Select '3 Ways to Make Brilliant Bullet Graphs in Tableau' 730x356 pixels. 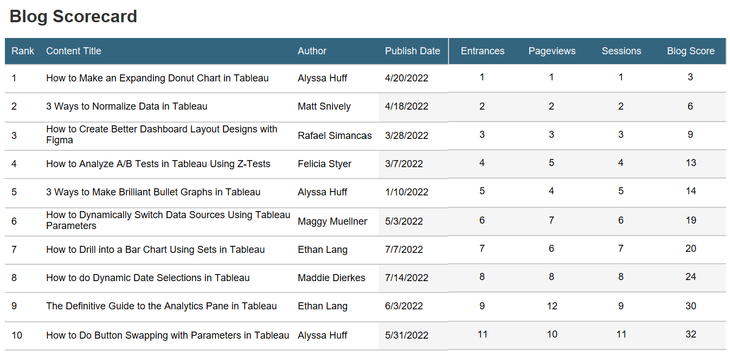pyautogui.click(x=153, y=192)
